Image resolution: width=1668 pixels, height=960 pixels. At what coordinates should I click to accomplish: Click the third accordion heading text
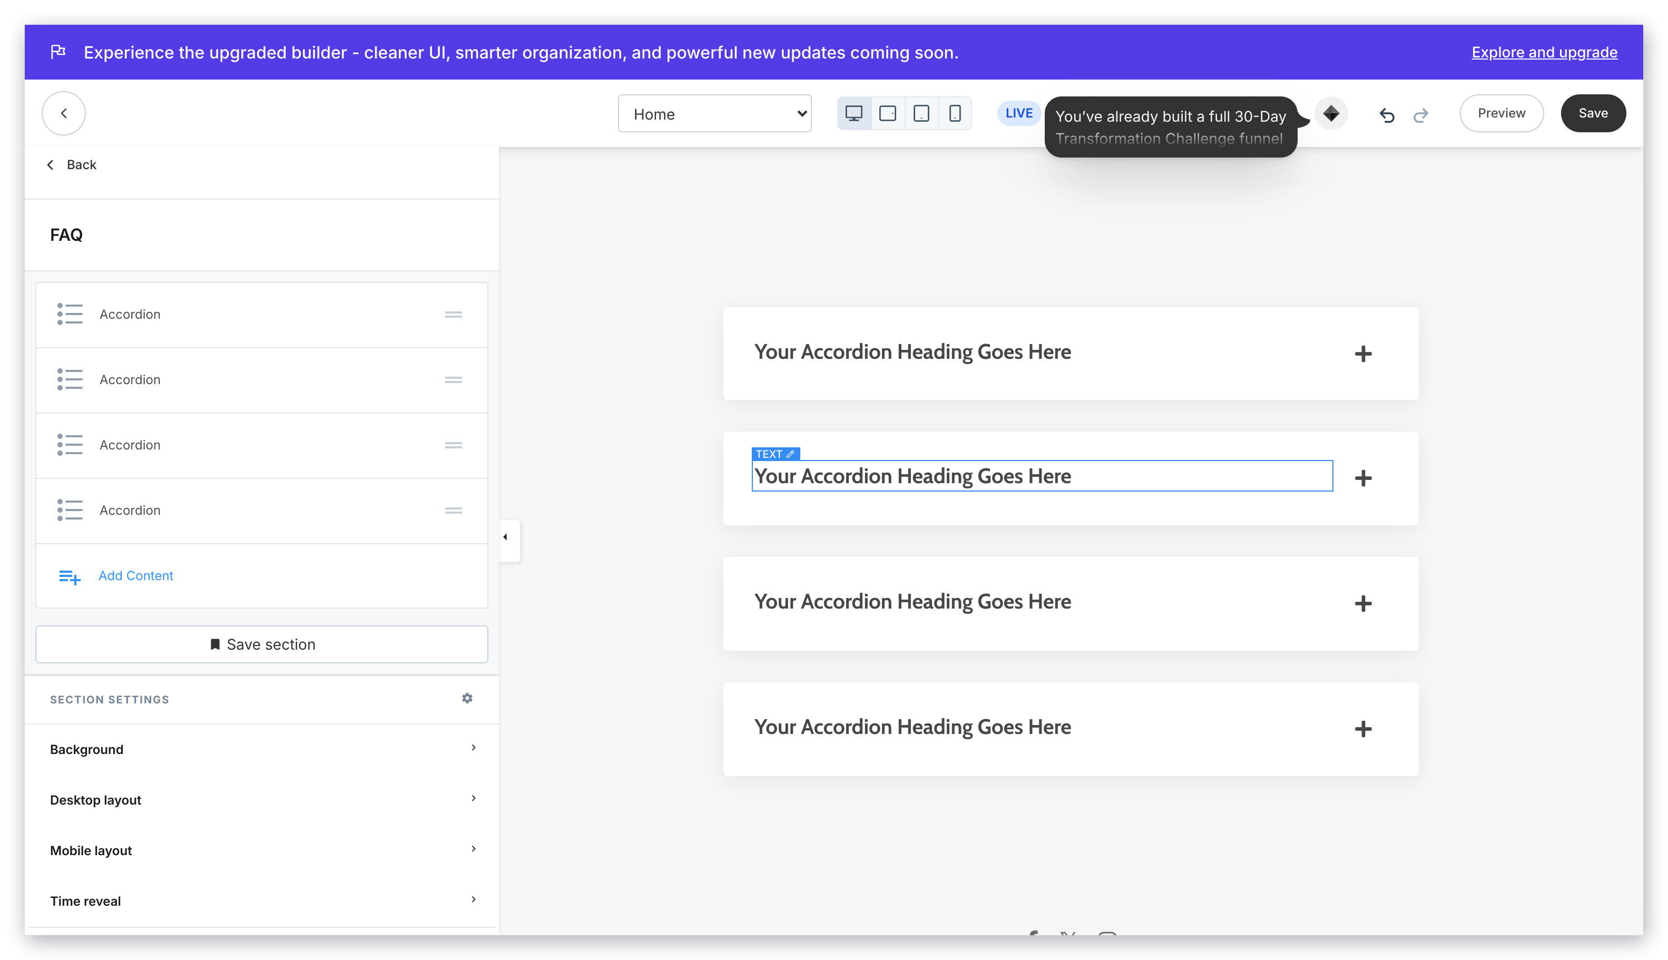913,602
